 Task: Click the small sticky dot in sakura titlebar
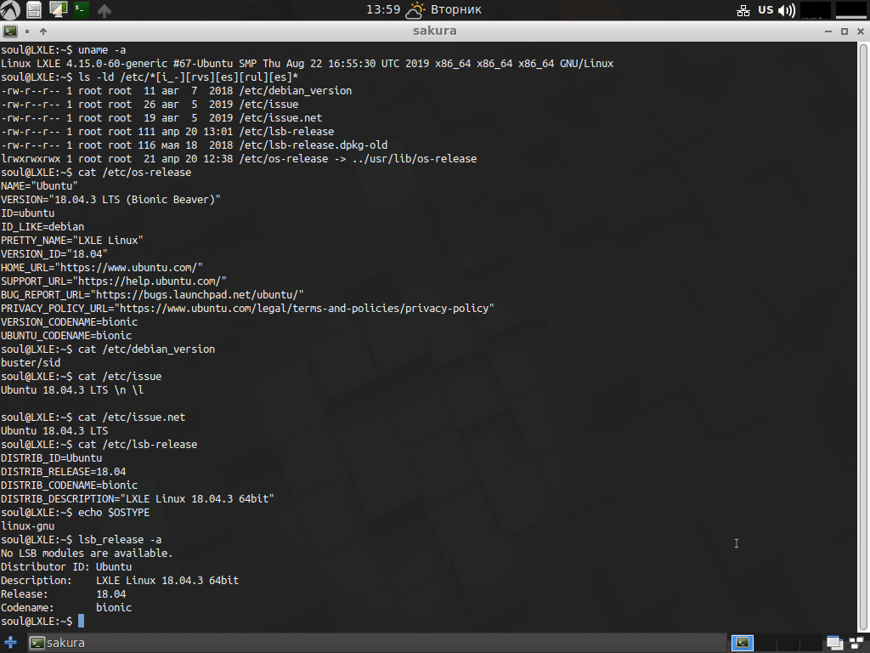[27, 31]
